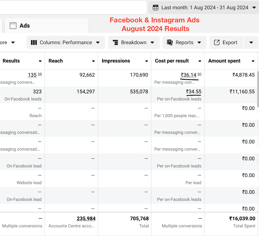This screenshot has height=236, width=259.
Task: Open the Reach column header arrow
Action: coord(93,61)
